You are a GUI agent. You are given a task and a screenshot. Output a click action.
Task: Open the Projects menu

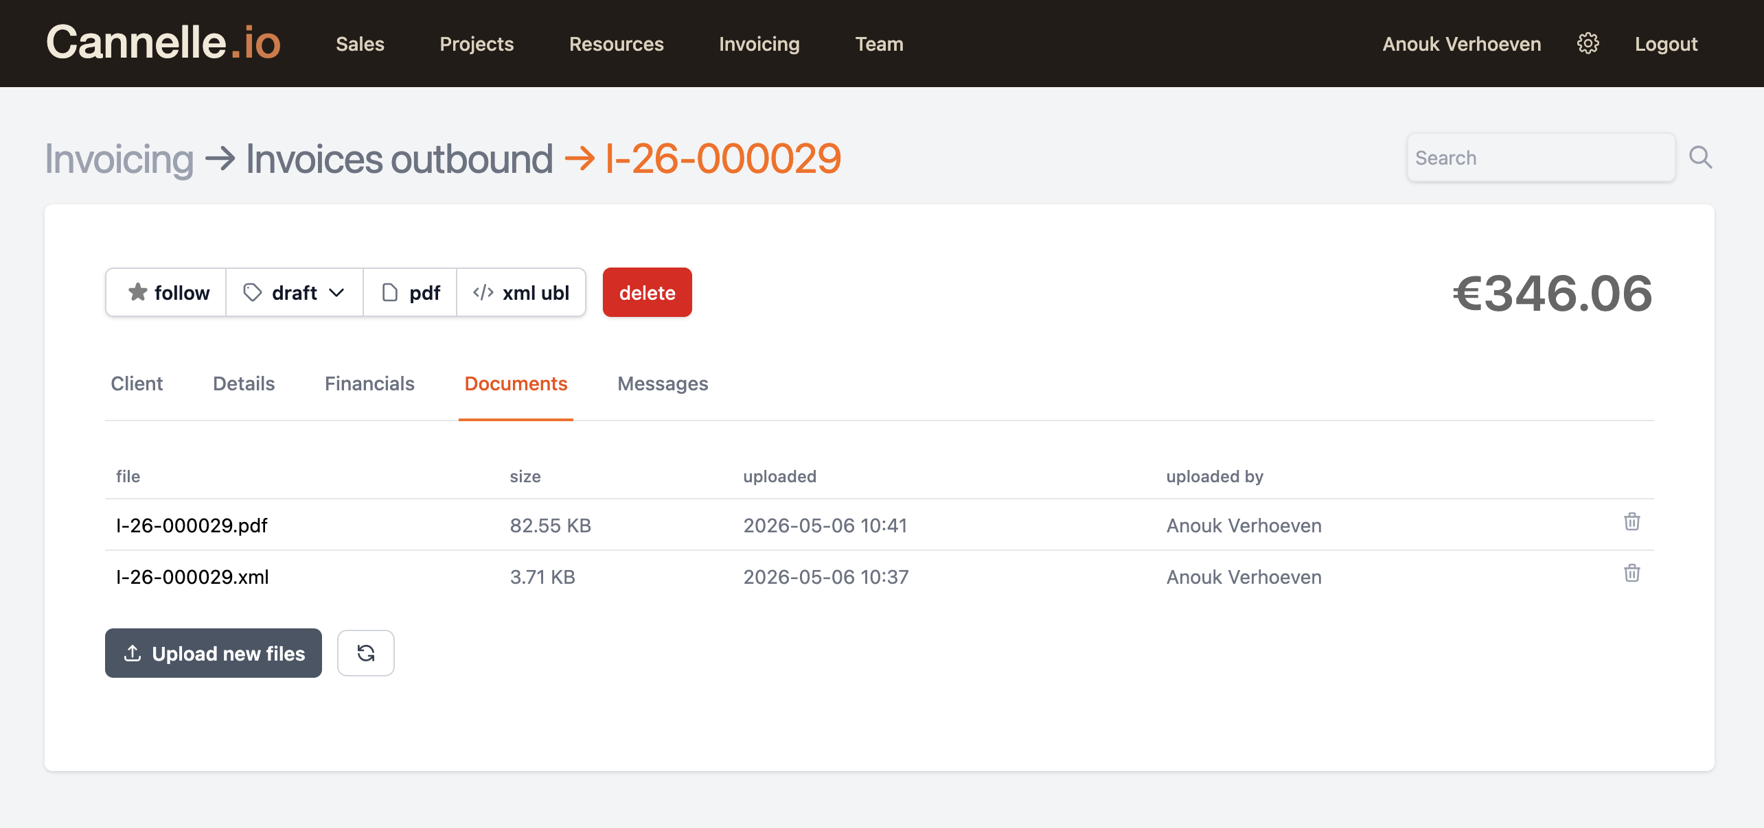pos(477,44)
